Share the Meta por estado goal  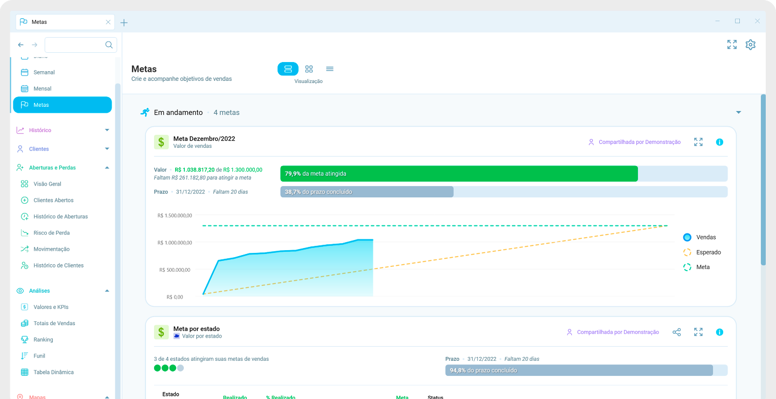pyautogui.click(x=677, y=332)
